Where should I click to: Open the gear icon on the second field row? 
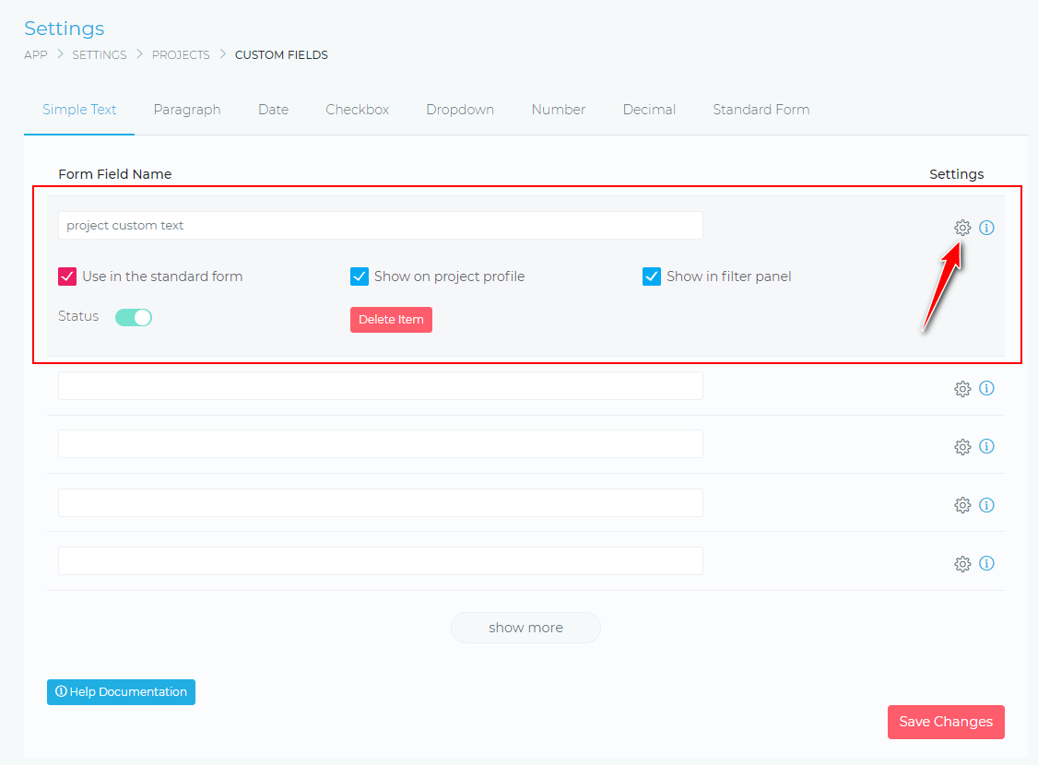click(x=962, y=388)
